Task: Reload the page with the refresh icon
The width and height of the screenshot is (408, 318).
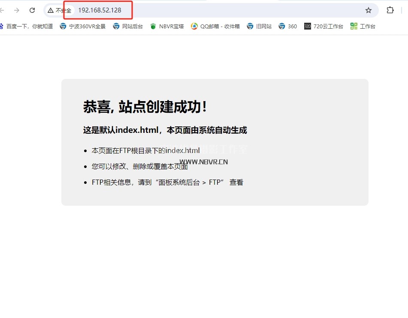Action: [32, 10]
